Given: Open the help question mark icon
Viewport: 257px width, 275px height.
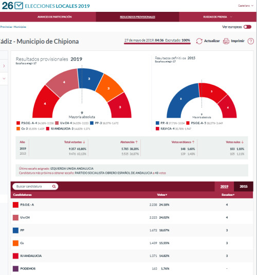Looking at the screenshot, I should (x=250, y=41).
